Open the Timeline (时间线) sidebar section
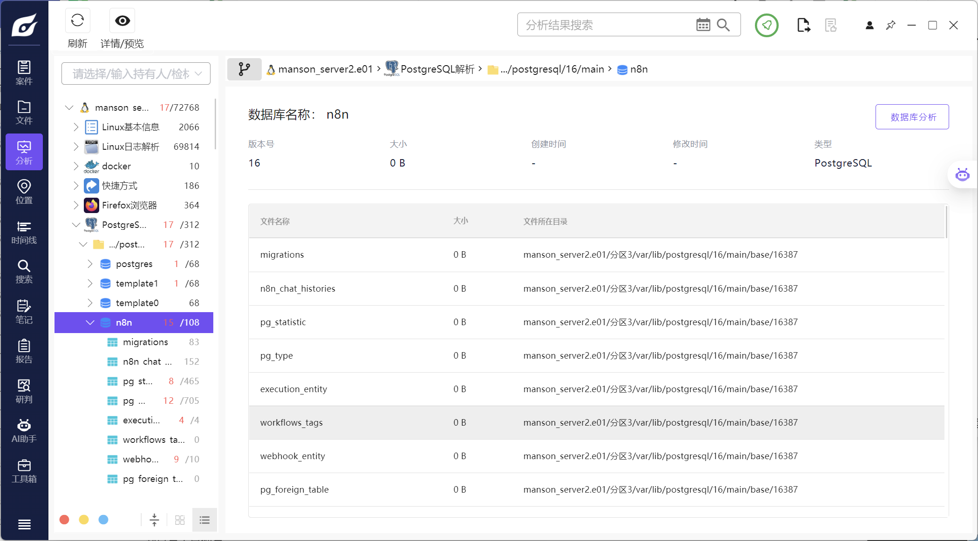 (24, 232)
